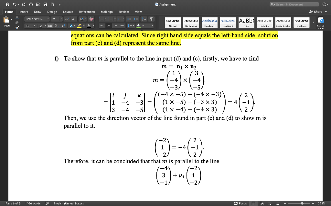Screen dimensions: 331x206
Task: Switch to the Insert tab
Action: (24, 12)
